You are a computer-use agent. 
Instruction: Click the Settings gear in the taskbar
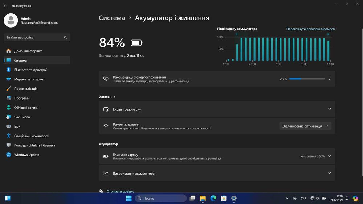234,198
